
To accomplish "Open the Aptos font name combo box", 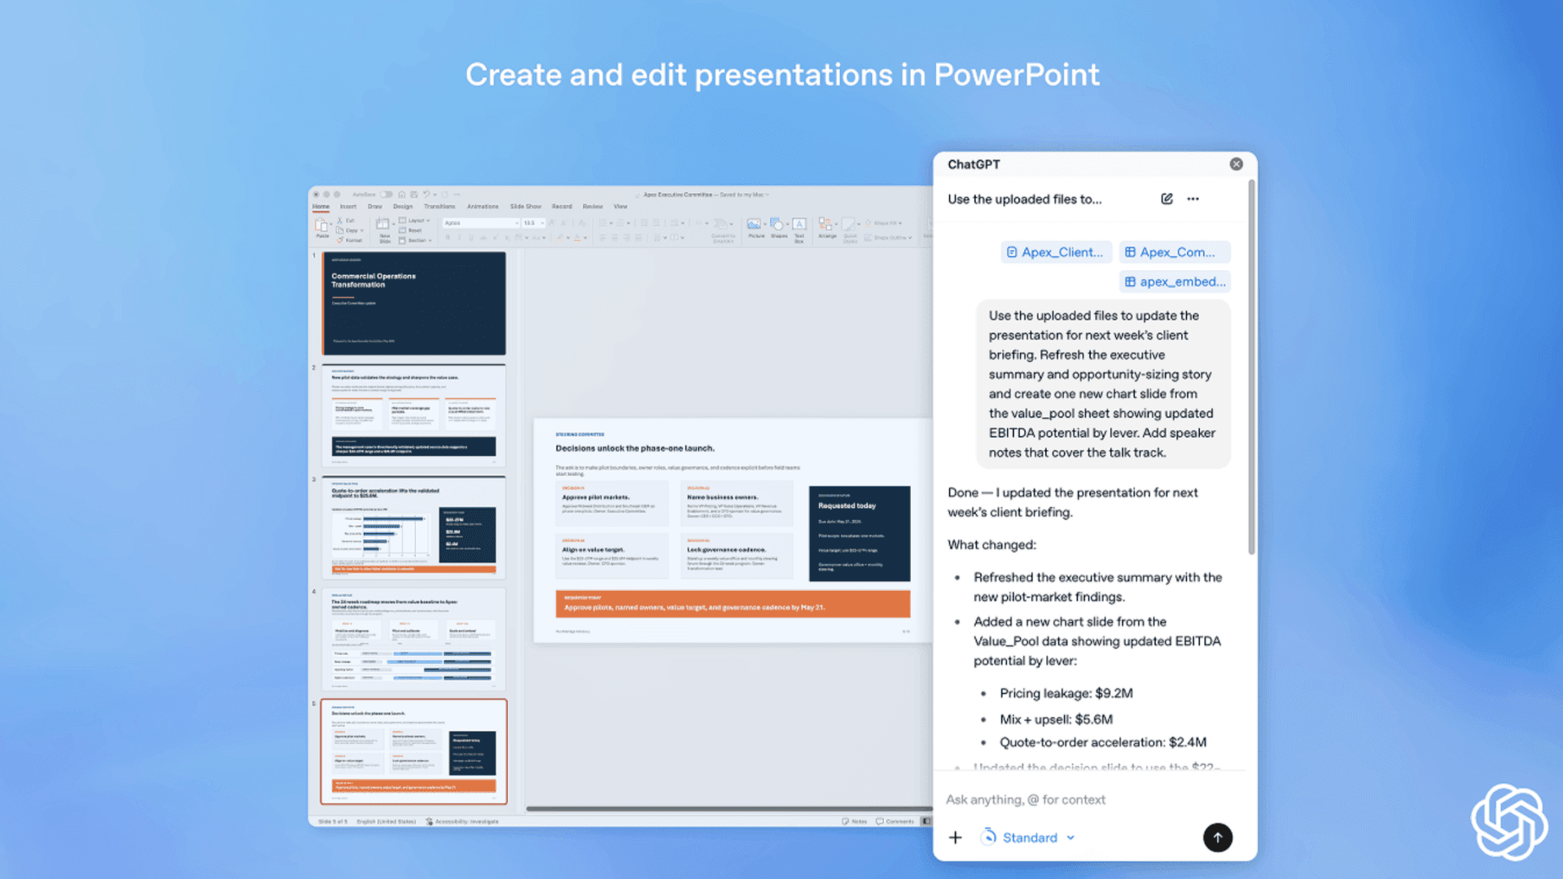I will coord(481,223).
